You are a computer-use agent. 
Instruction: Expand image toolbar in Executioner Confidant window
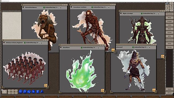point(113,50)
